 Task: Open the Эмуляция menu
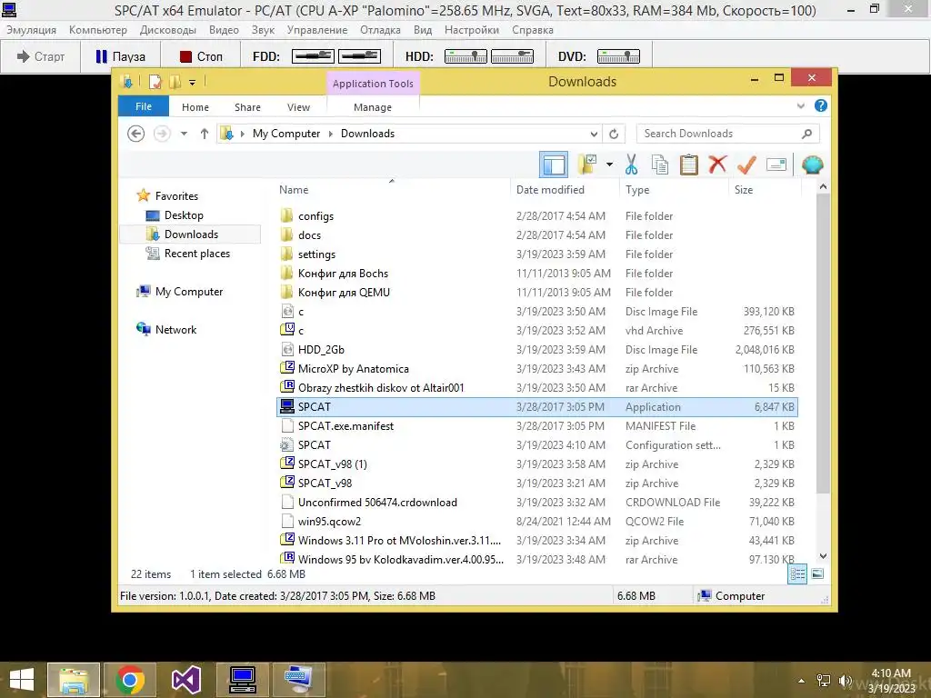31,30
